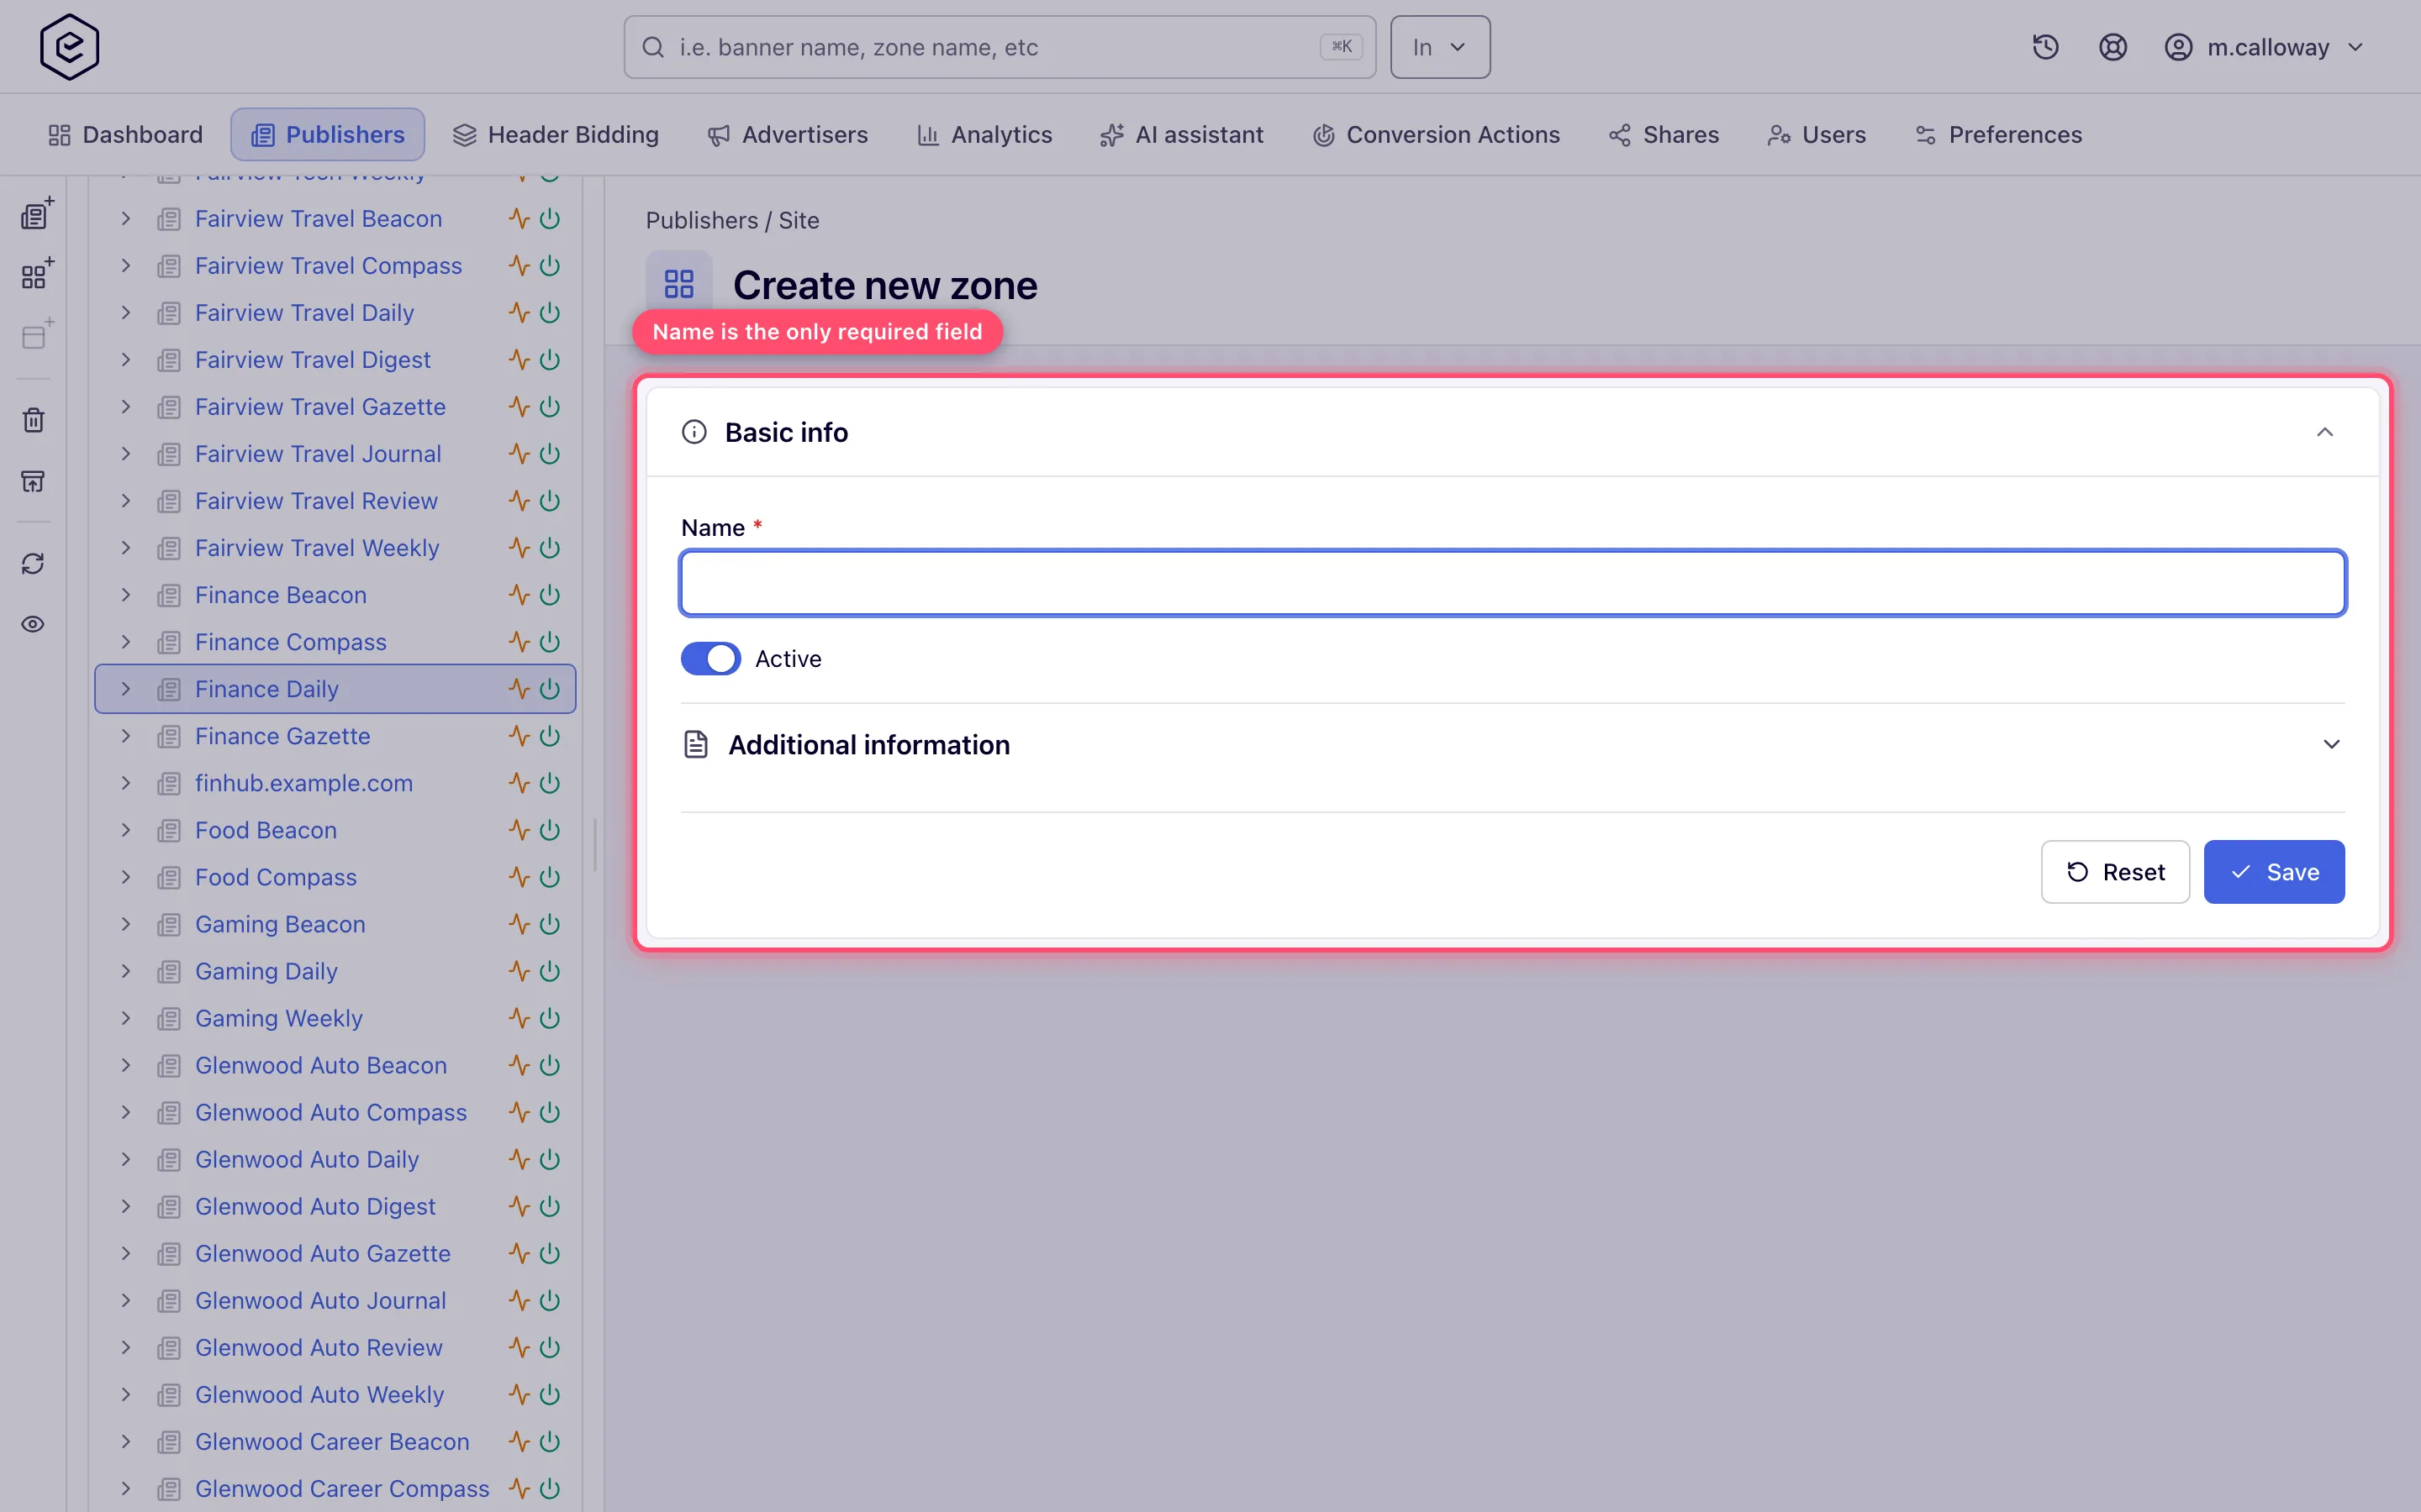Click the Save button
Image resolution: width=2421 pixels, height=1512 pixels.
[2274, 872]
